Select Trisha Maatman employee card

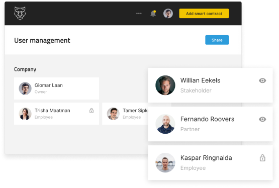pos(56,114)
